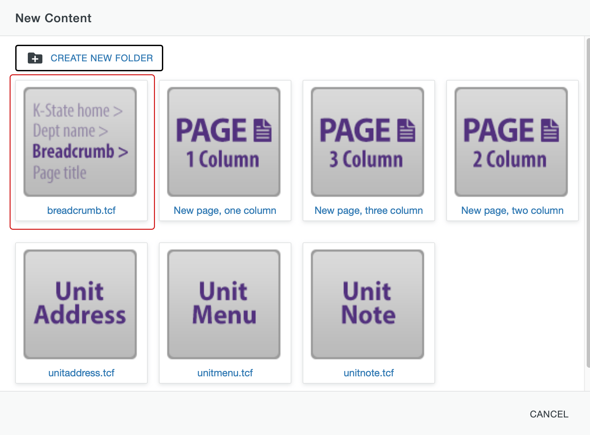
Task: Click the CREATE NEW FOLDER text label
Action: (102, 58)
